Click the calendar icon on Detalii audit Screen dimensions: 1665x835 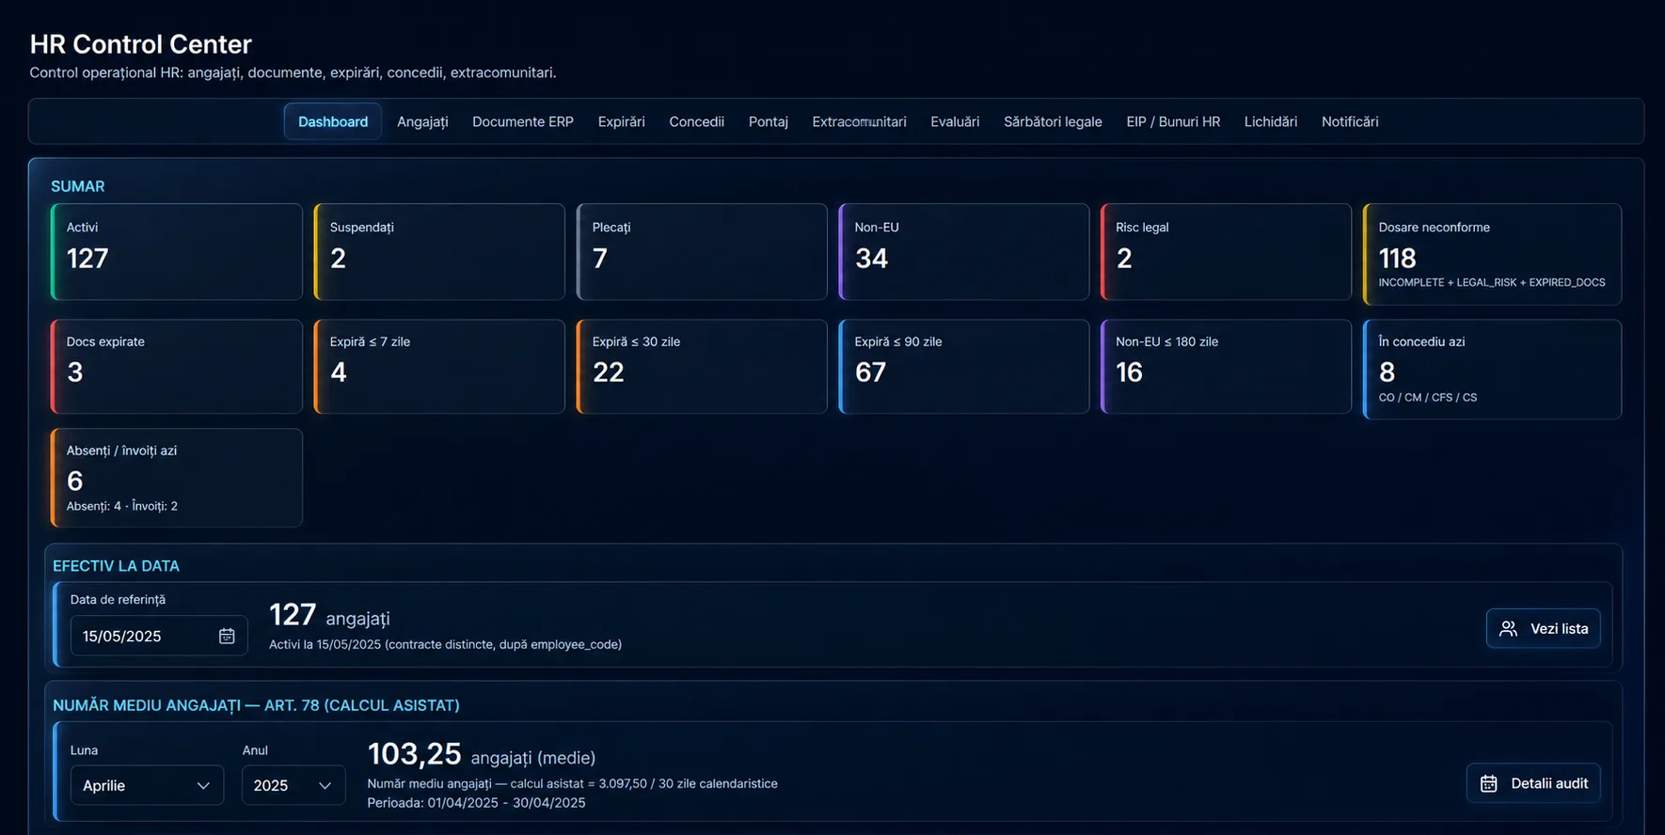point(1488,783)
